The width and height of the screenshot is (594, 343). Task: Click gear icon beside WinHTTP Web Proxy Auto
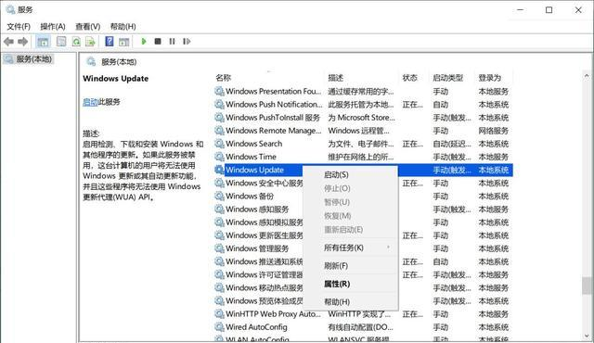219,314
